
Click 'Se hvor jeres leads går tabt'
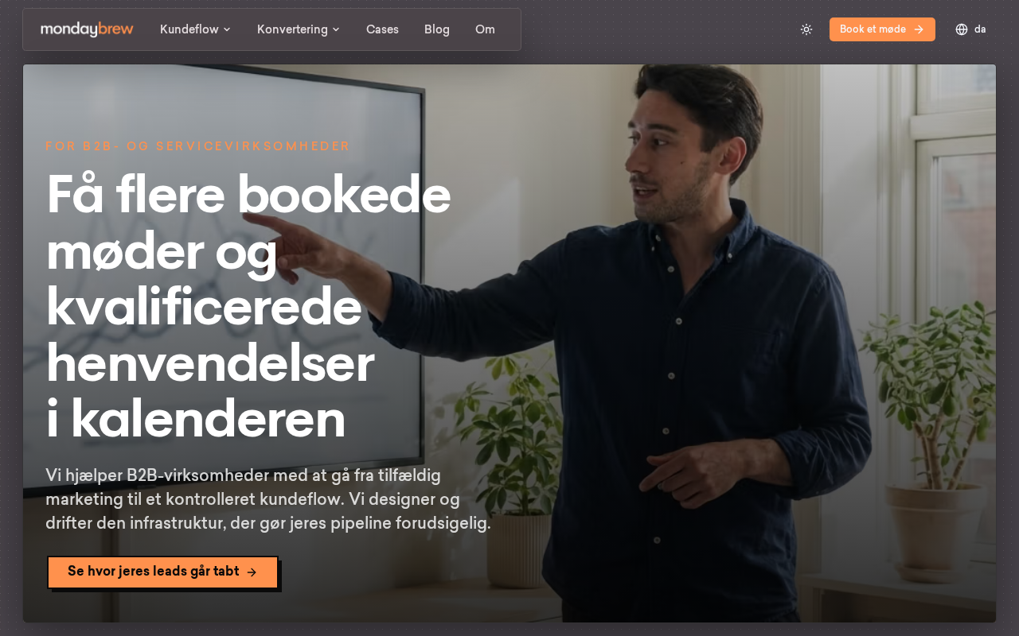pyautogui.click(x=162, y=572)
